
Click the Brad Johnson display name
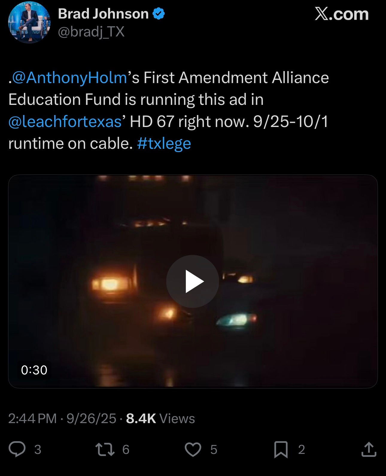103,14
